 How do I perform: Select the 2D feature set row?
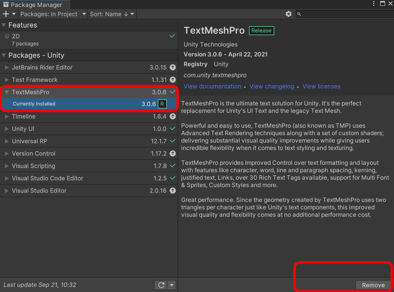(89, 40)
